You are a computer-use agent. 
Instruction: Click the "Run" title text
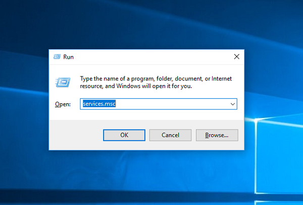point(68,57)
